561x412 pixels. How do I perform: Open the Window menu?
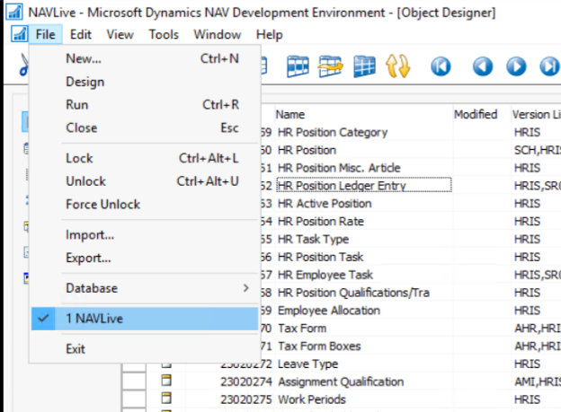[218, 34]
